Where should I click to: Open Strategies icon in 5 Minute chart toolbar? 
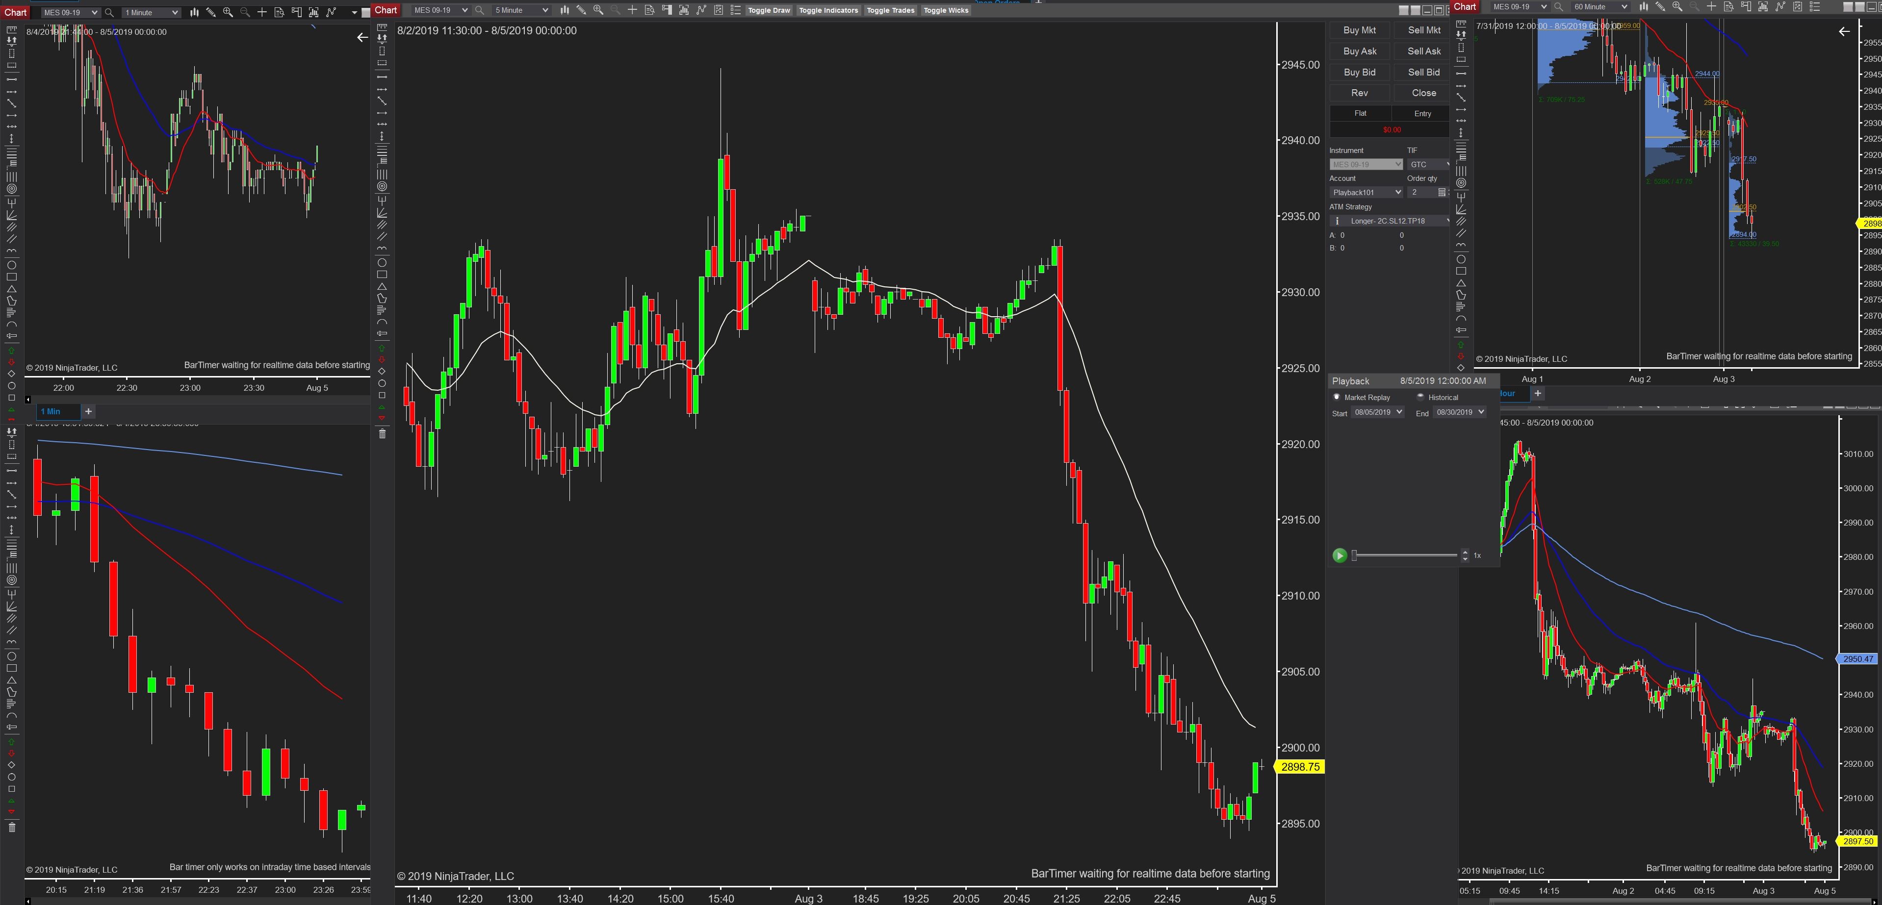click(x=719, y=10)
